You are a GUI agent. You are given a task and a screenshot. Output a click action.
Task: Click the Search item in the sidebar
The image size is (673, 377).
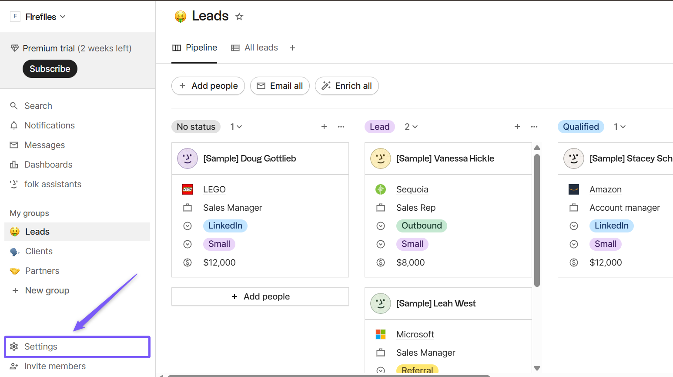38,106
